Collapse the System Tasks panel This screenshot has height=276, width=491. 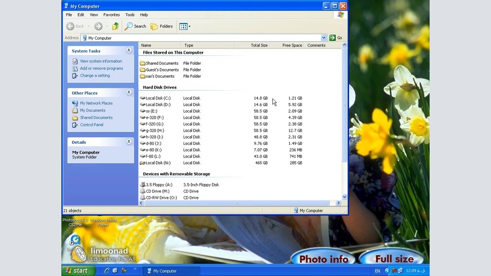click(129, 50)
